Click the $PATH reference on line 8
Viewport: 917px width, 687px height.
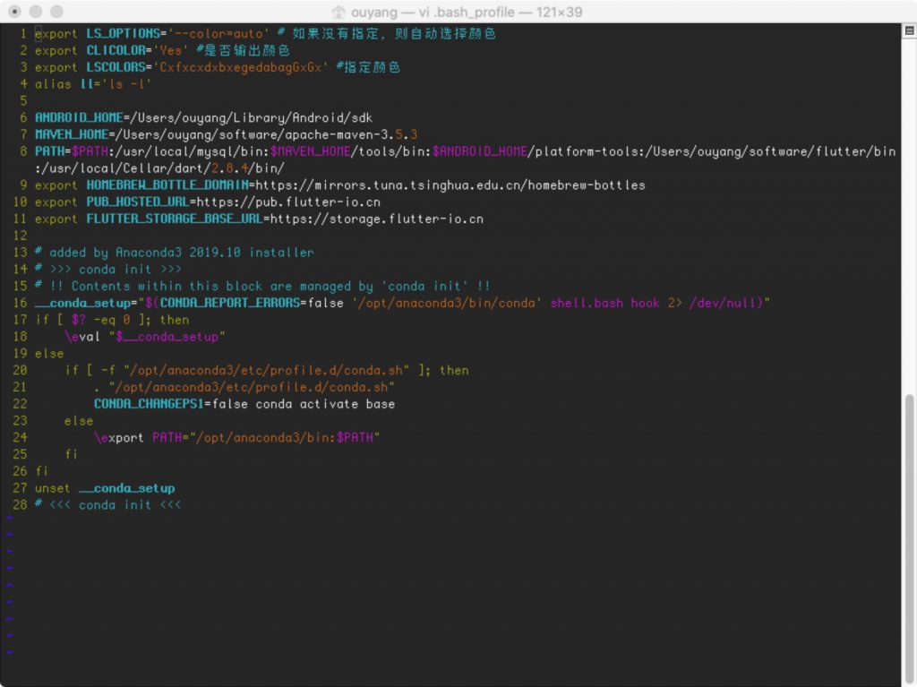point(90,151)
